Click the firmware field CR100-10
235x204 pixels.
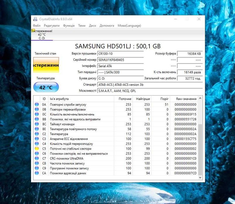point(120,54)
